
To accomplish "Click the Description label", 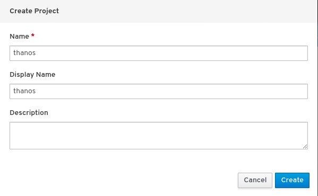I will [x=29, y=113].
